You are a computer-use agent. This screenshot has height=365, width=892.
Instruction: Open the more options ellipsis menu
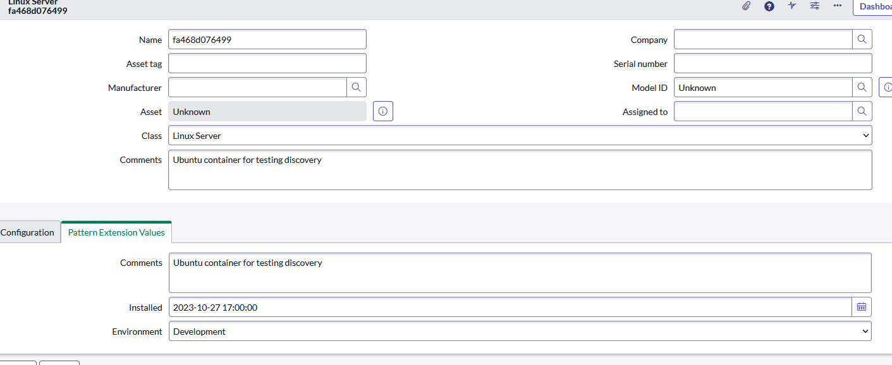click(x=838, y=6)
